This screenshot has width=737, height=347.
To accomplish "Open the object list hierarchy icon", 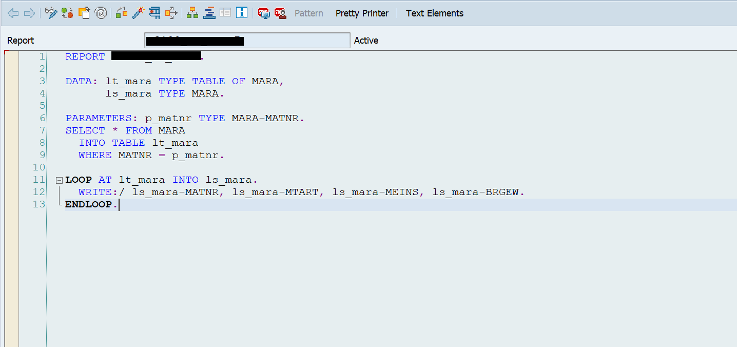I will point(192,13).
